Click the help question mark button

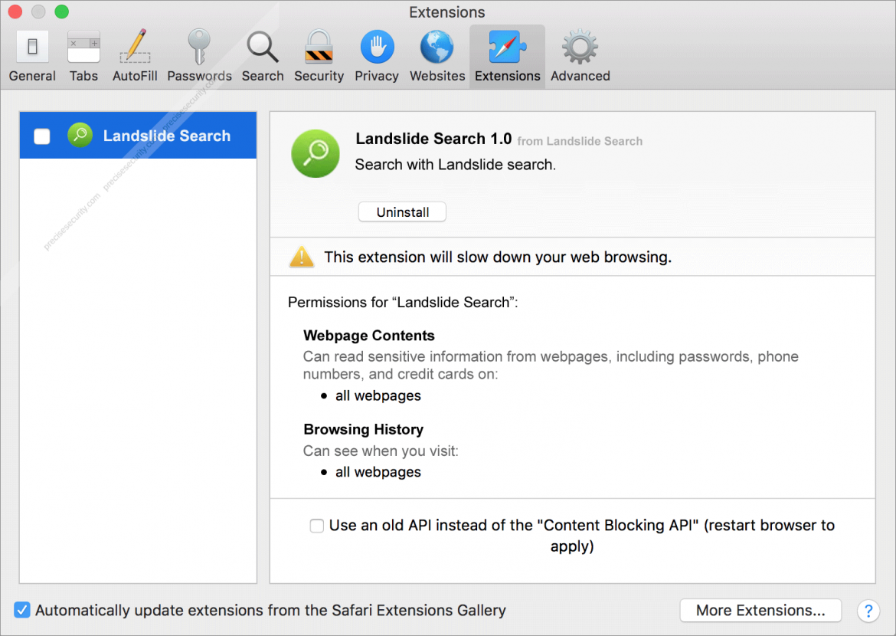point(868,611)
